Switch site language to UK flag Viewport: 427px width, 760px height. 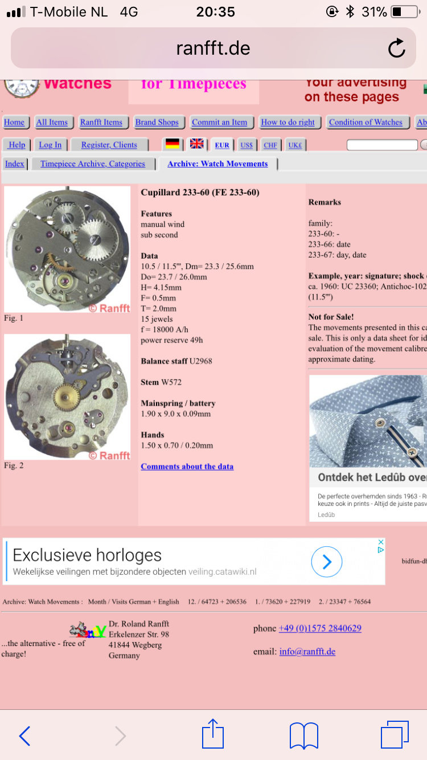point(197,144)
